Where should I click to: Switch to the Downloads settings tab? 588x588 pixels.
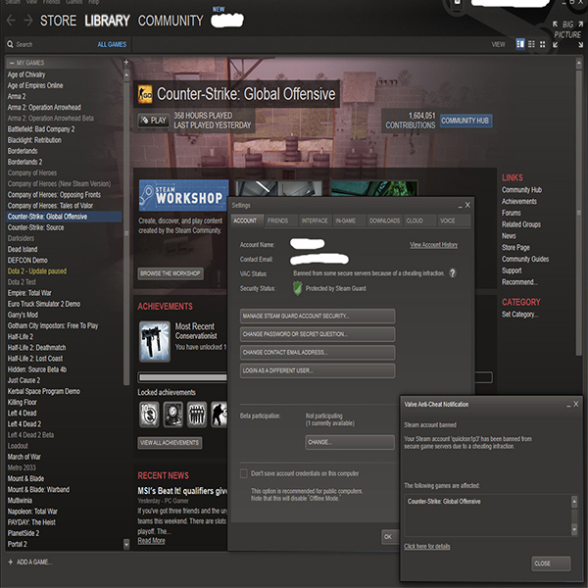pyautogui.click(x=384, y=220)
